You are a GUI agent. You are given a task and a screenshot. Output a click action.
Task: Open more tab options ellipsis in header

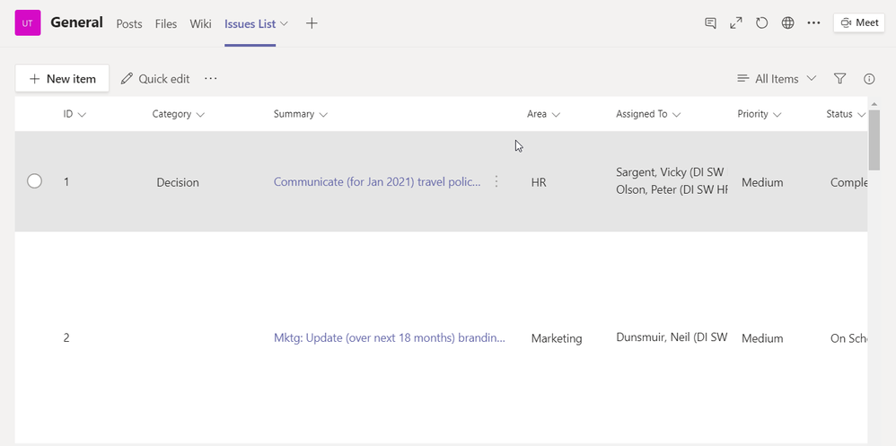[813, 23]
